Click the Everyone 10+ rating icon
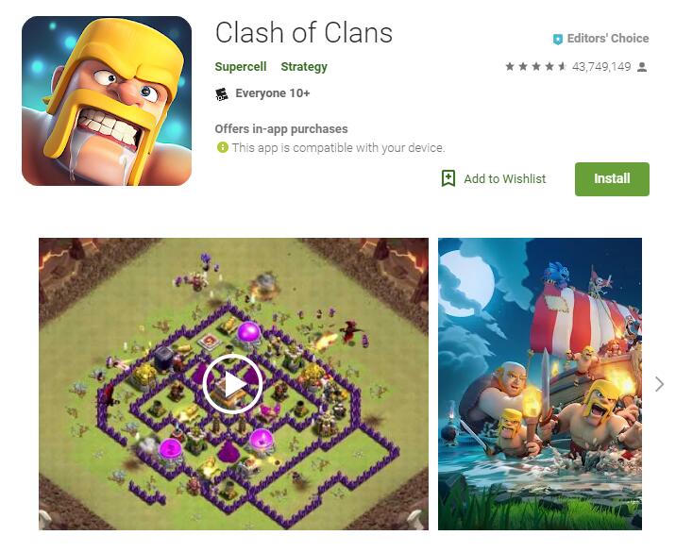The image size is (676, 552). pos(222,93)
